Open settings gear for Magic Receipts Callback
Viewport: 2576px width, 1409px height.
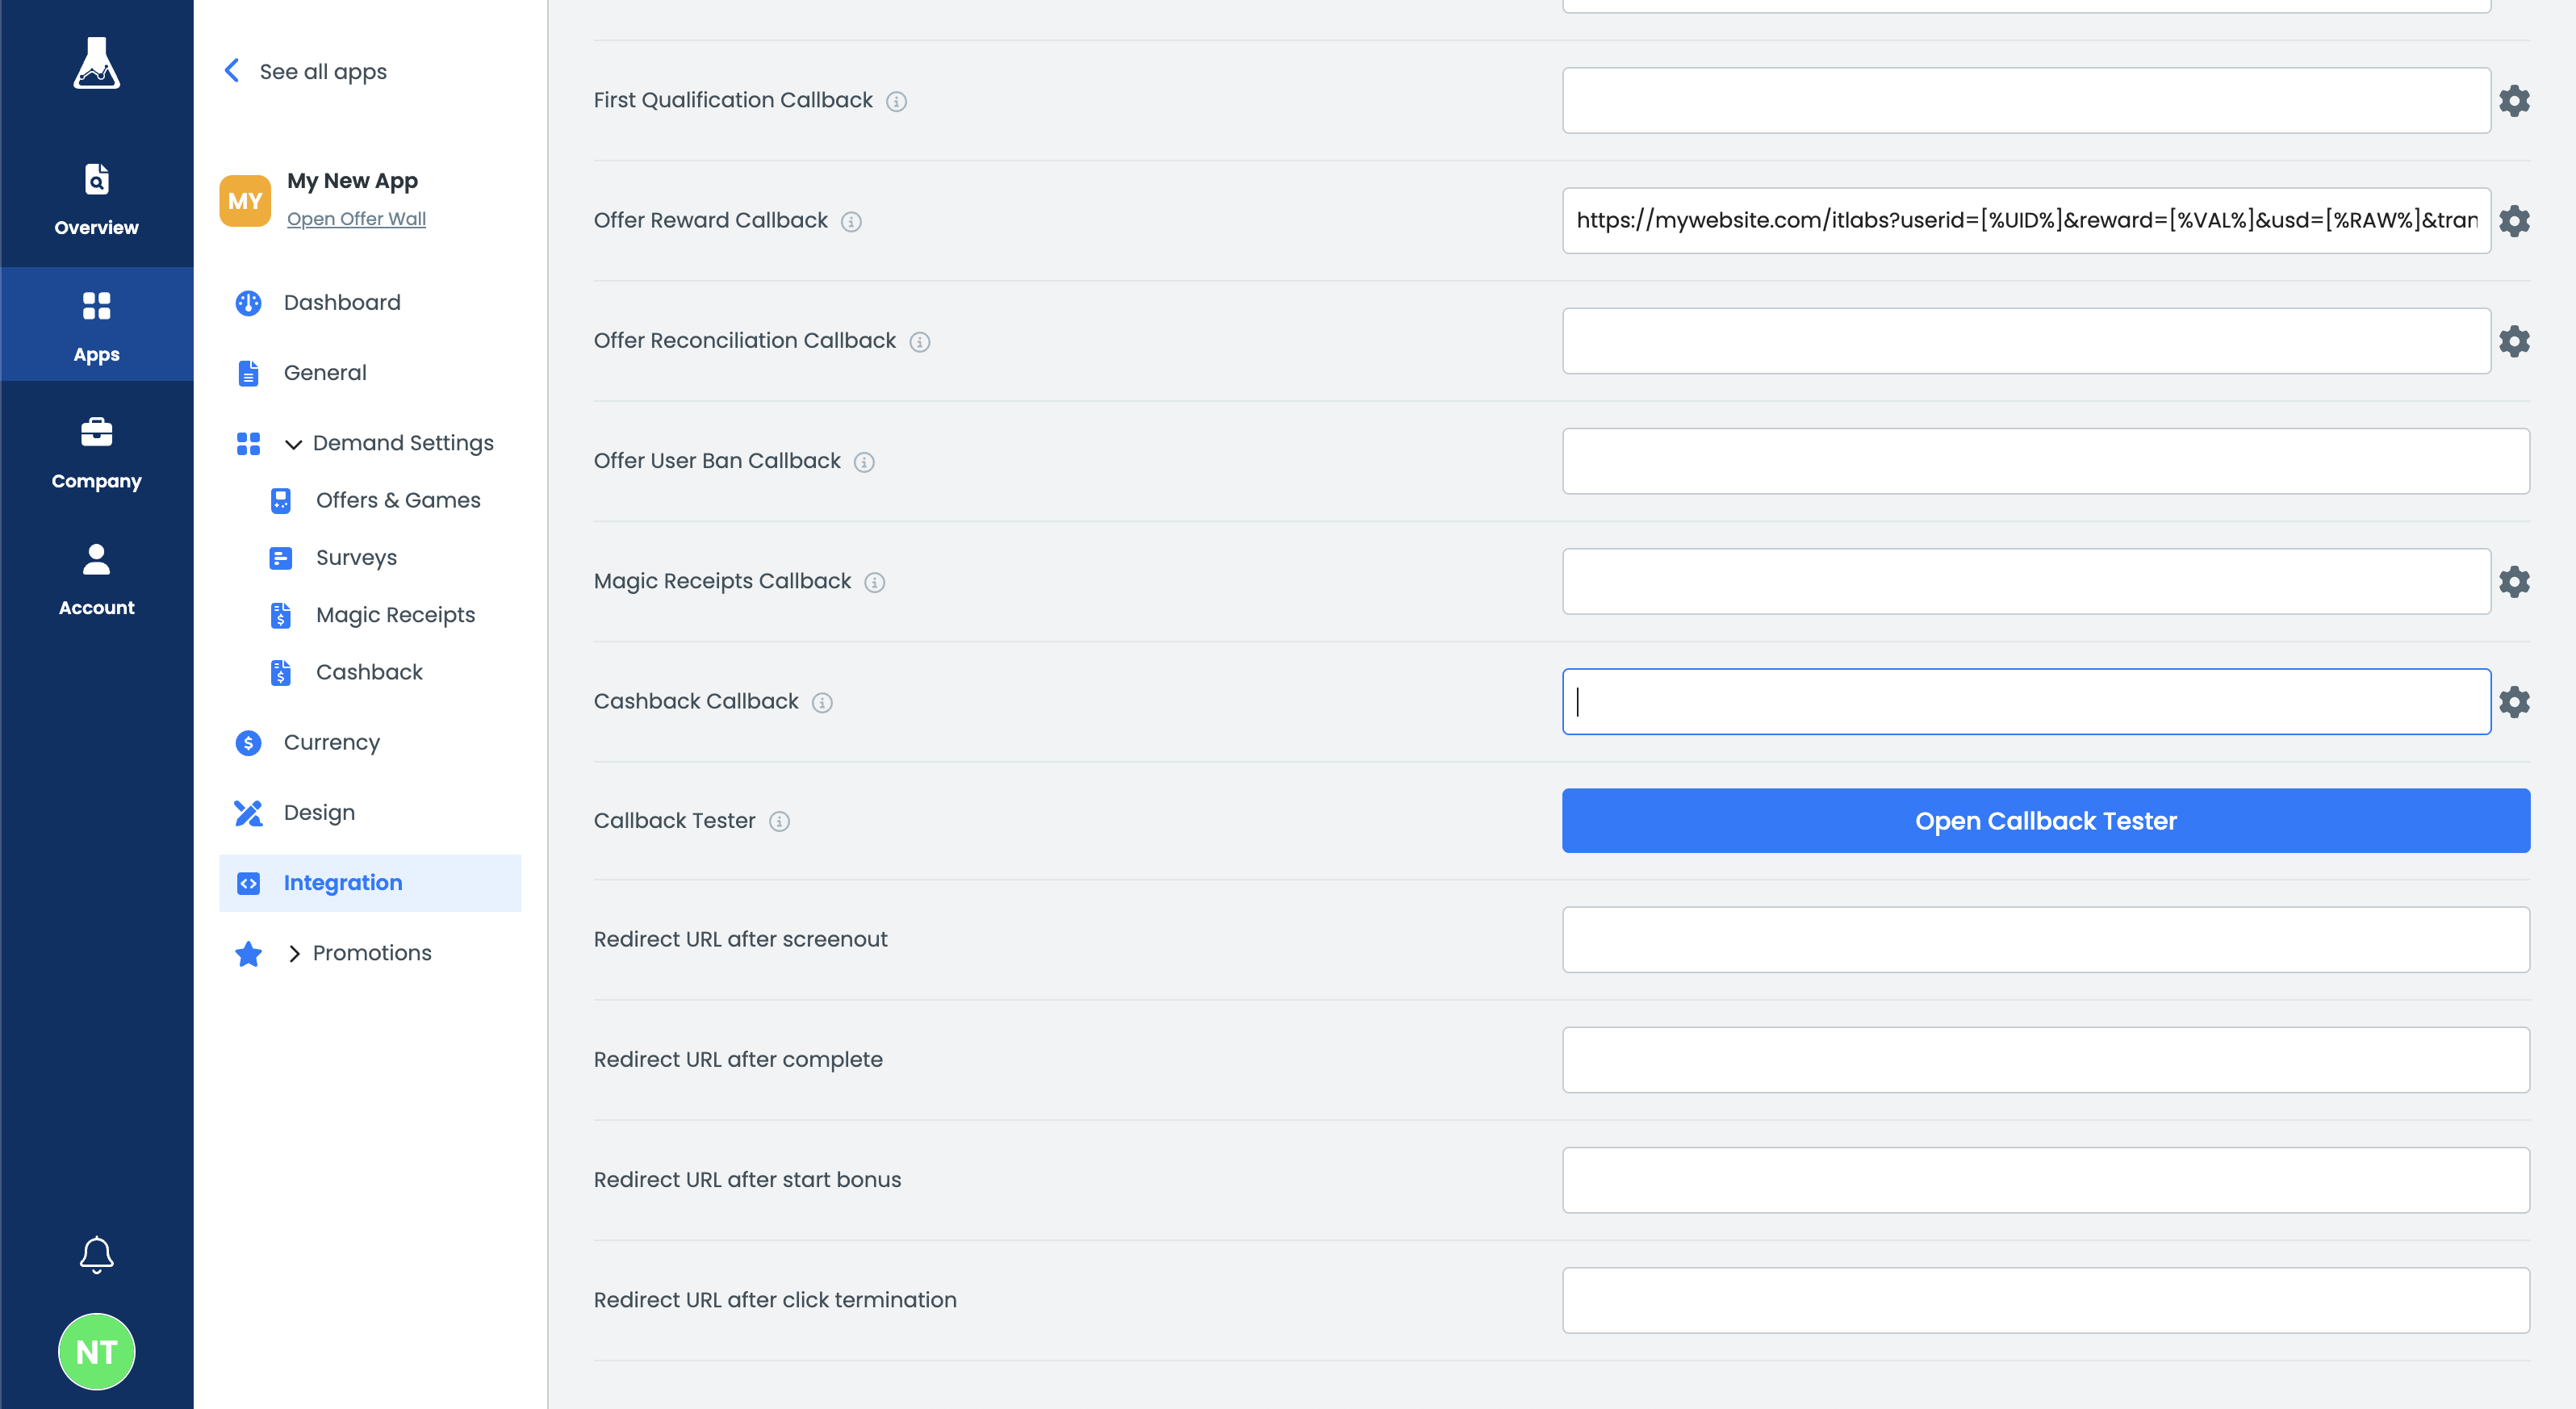click(2514, 581)
